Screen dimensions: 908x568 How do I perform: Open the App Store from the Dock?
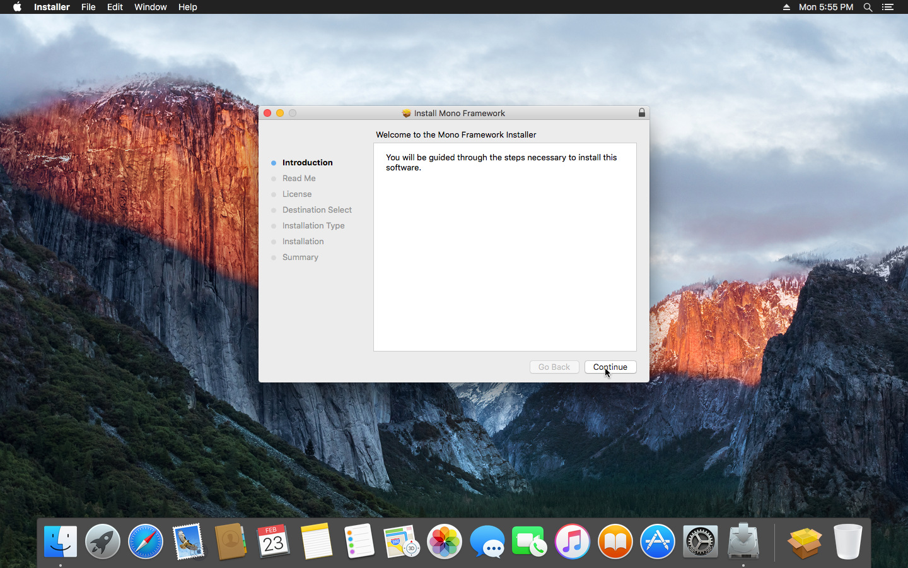coord(658,542)
